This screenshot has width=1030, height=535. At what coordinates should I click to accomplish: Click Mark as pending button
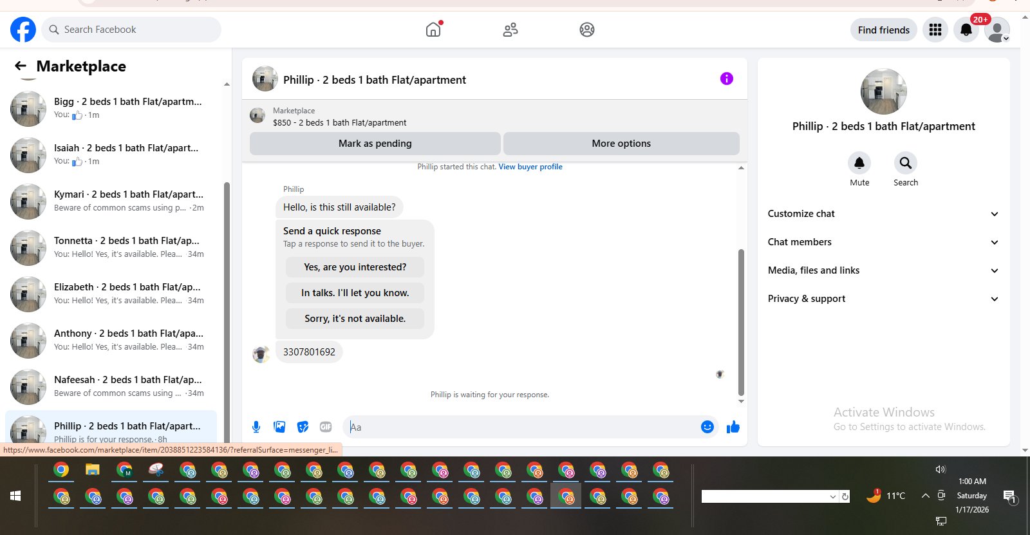pos(375,144)
